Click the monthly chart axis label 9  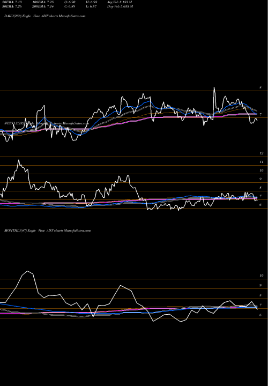tap(260, 286)
